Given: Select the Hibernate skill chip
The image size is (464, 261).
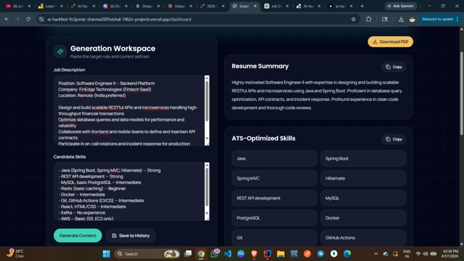Looking at the screenshot, I should tap(363, 179).
